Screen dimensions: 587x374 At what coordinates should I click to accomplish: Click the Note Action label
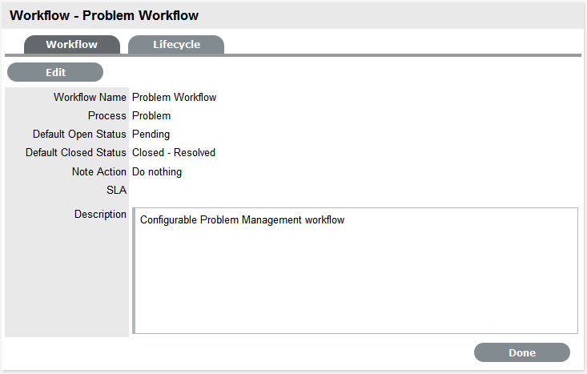[99, 171]
